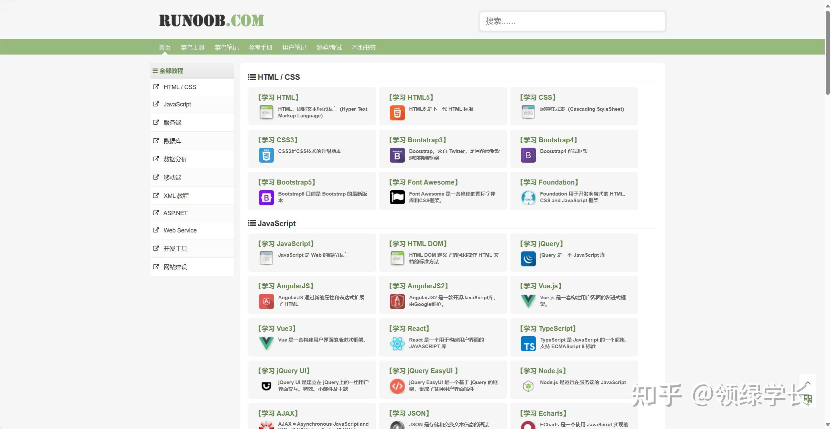Click the 搜索 search input field
The image size is (831, 429).
[x=572, y=22]
